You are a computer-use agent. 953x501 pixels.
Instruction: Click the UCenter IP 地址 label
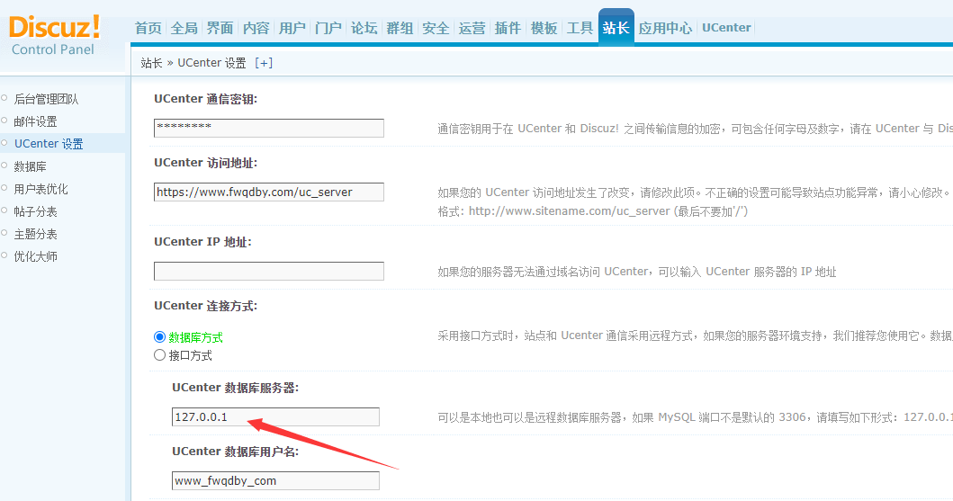[202, 242]
